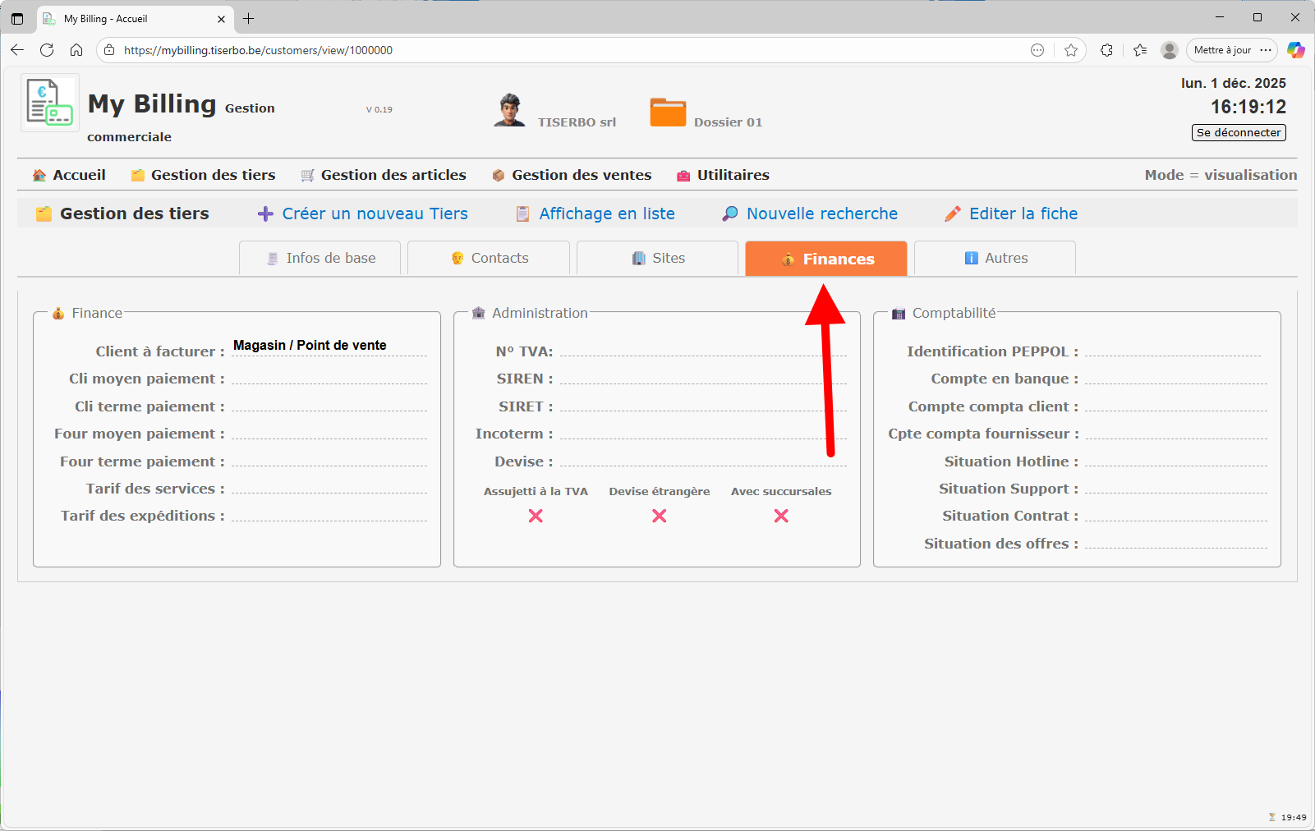Toggle the Assujetti à la TVA indicator
The height and width of the screenshot is (831, 1315).
535,516
